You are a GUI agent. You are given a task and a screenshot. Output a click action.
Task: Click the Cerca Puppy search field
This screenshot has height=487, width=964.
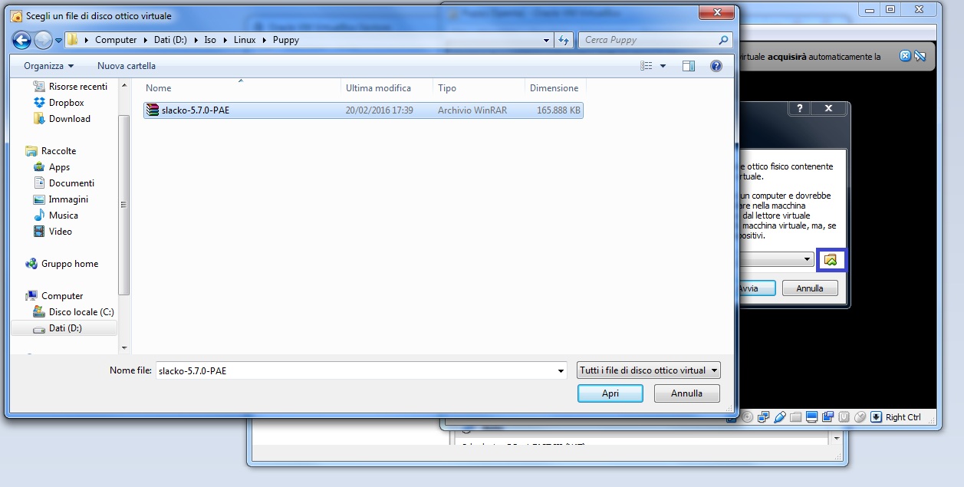coord(648,40)
